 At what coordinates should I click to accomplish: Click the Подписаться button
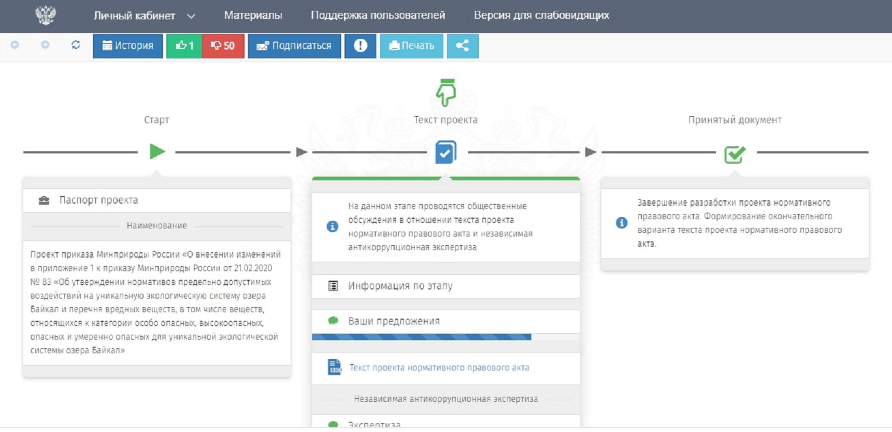294,46
